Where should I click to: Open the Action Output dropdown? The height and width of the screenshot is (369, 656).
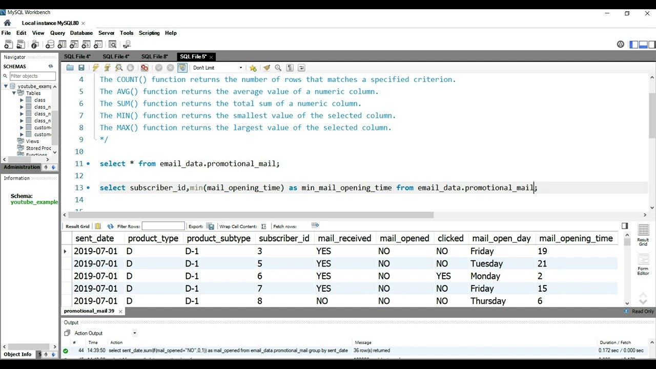click(x=135, y=333)
